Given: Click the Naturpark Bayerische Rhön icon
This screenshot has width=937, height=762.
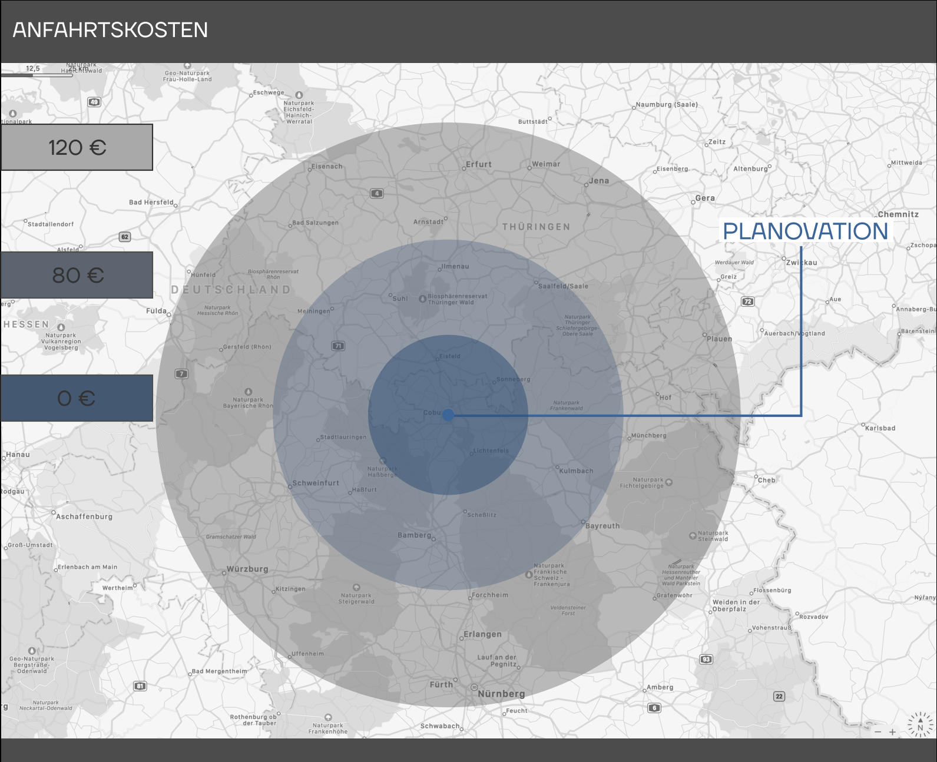Looking at the screenshot, I should (x=248, y=392).
